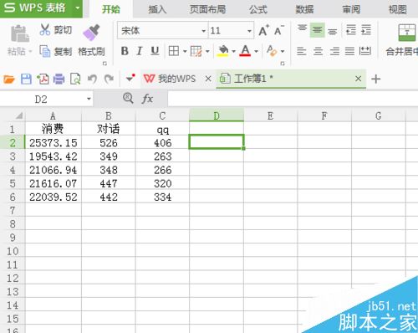Image resolution: width=418 pixels, height=333 pixels.
Task: Open clipboard group dialog launcher
Action: point(104,64)
